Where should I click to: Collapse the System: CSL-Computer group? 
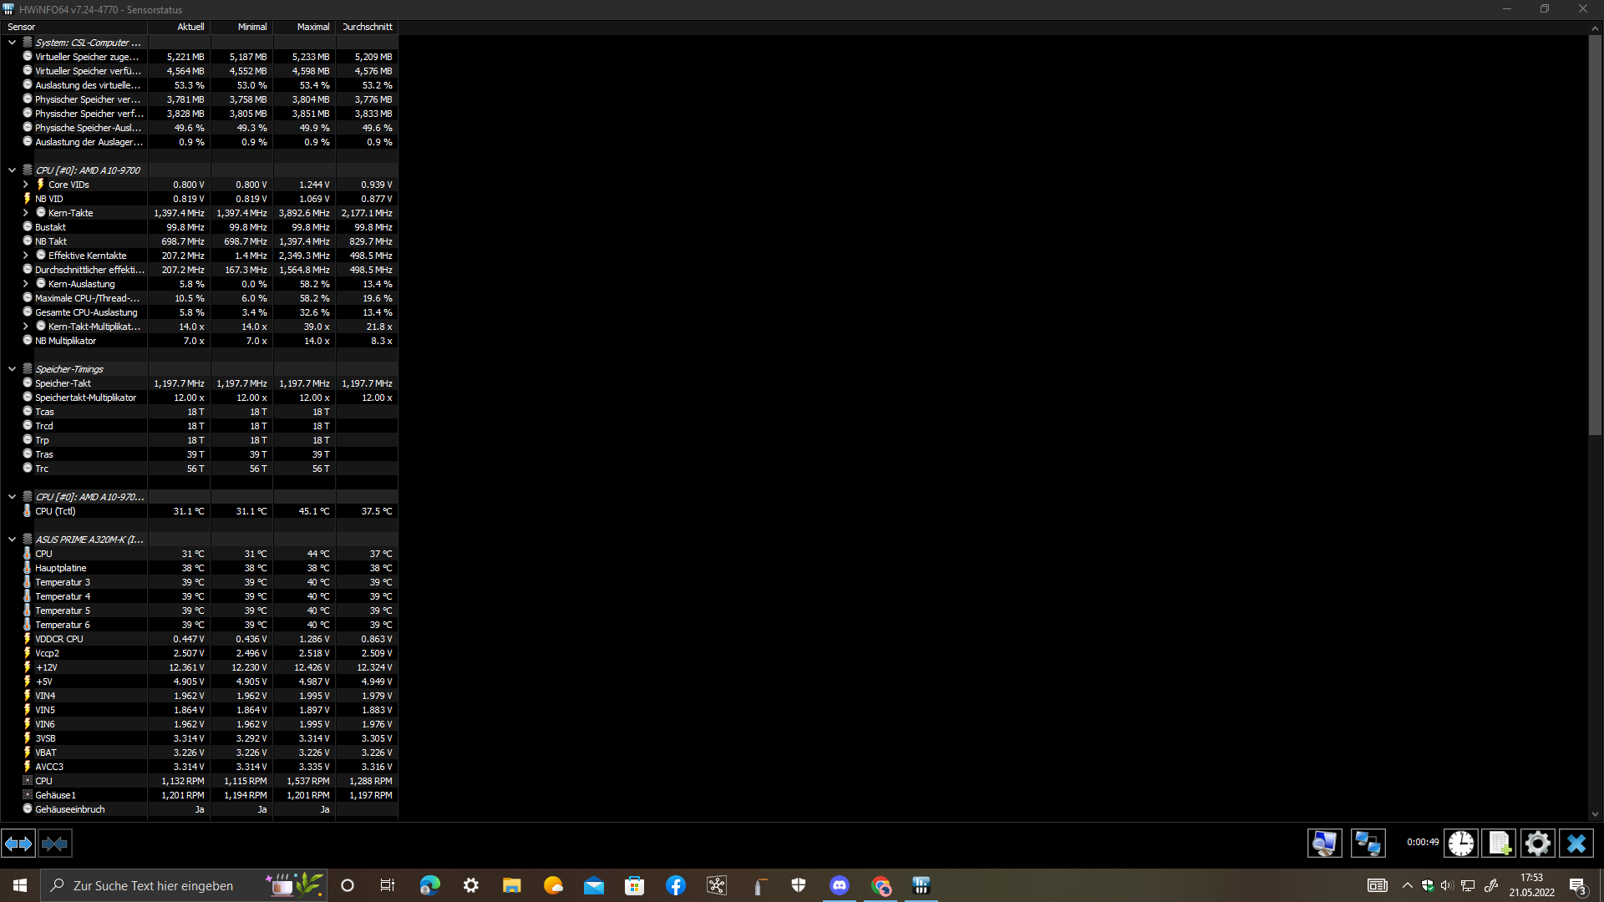click(12, 43)
